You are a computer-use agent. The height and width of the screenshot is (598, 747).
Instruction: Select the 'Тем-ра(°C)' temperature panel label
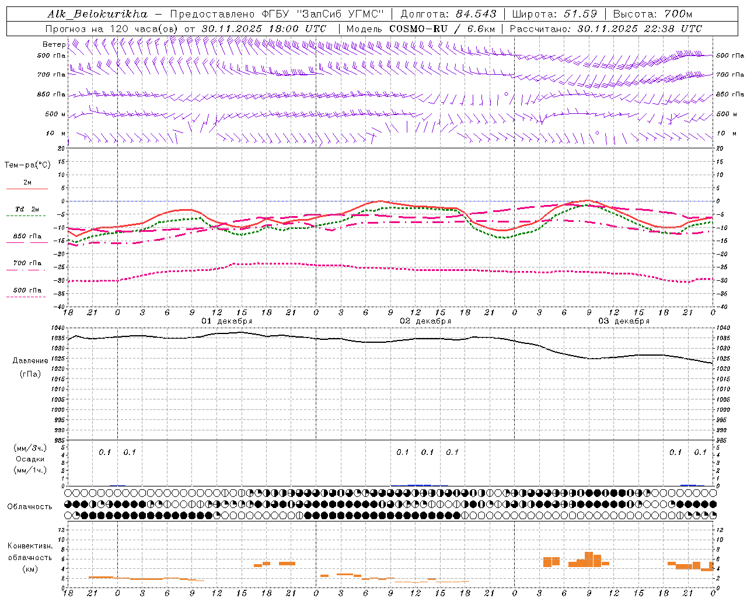coord(27,165)
